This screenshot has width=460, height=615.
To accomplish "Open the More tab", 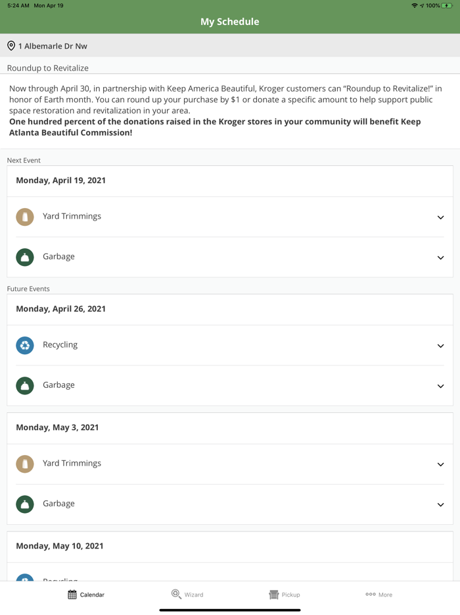I will pyautogui.click(x=379, y=595).
